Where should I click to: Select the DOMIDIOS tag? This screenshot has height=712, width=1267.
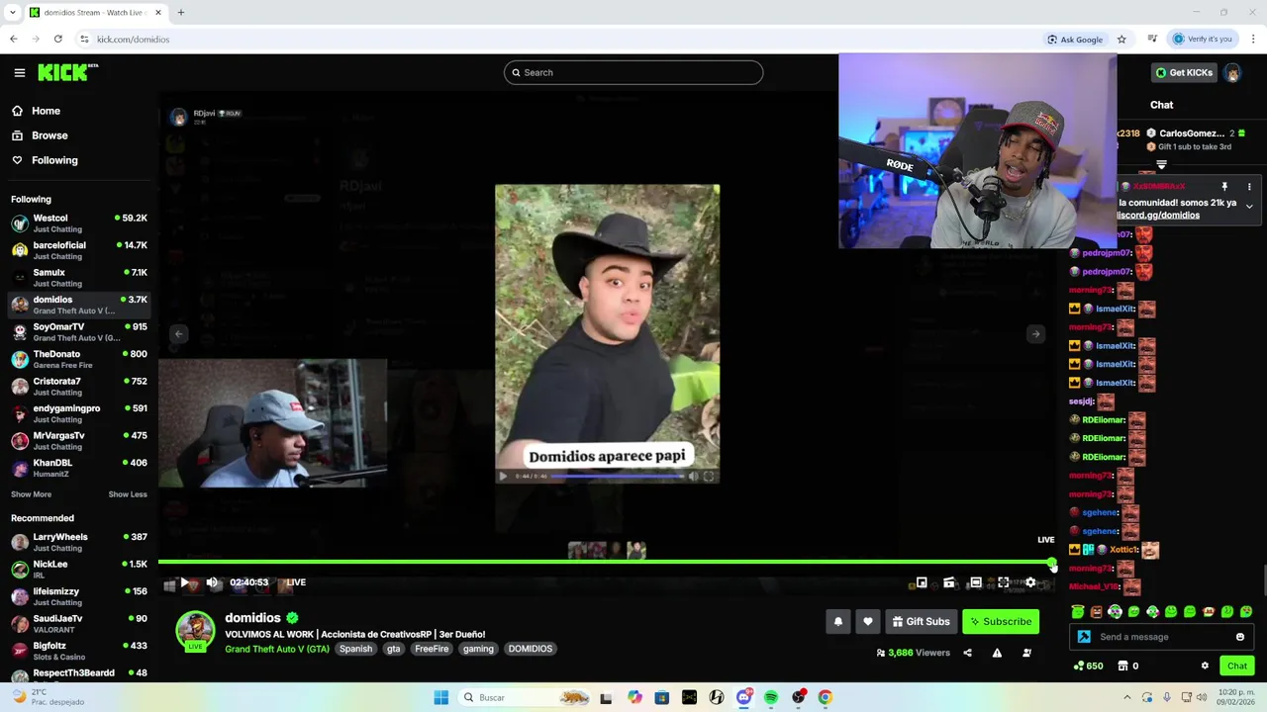click(x=531, y=649)
